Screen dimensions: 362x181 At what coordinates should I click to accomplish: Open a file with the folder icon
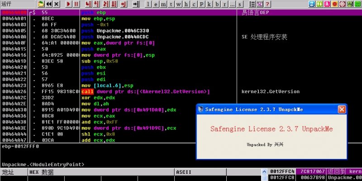pos(41,4)
